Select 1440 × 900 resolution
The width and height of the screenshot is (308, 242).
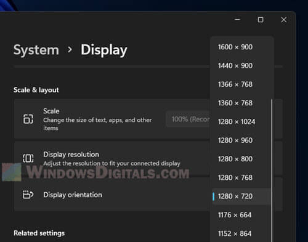pos(241,66)
